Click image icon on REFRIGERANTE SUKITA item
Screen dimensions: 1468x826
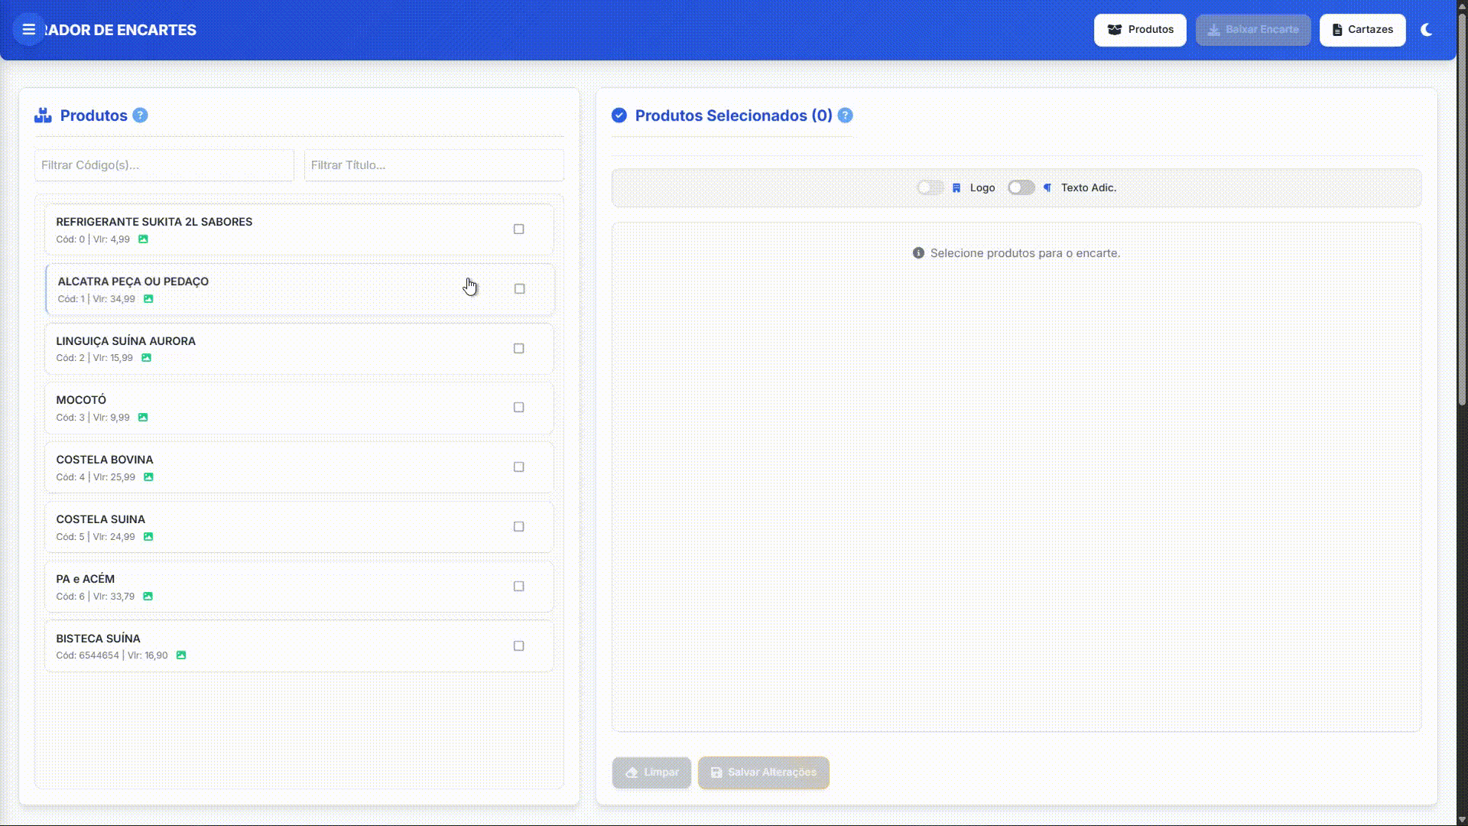pyautogui.click(x=143, y=239)
